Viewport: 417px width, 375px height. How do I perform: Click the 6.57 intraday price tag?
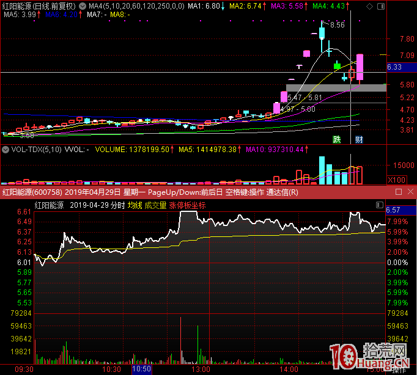393,210
